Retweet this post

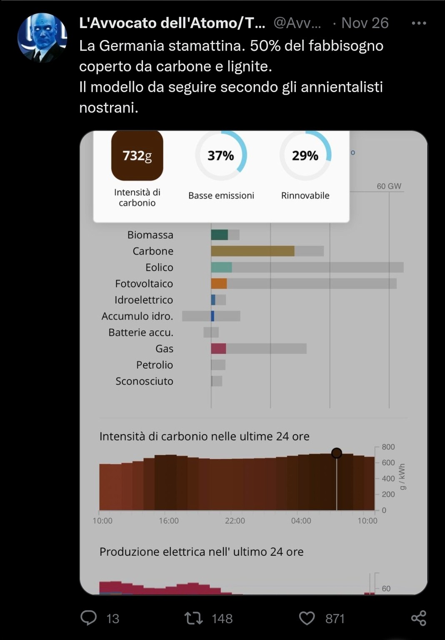193,618
